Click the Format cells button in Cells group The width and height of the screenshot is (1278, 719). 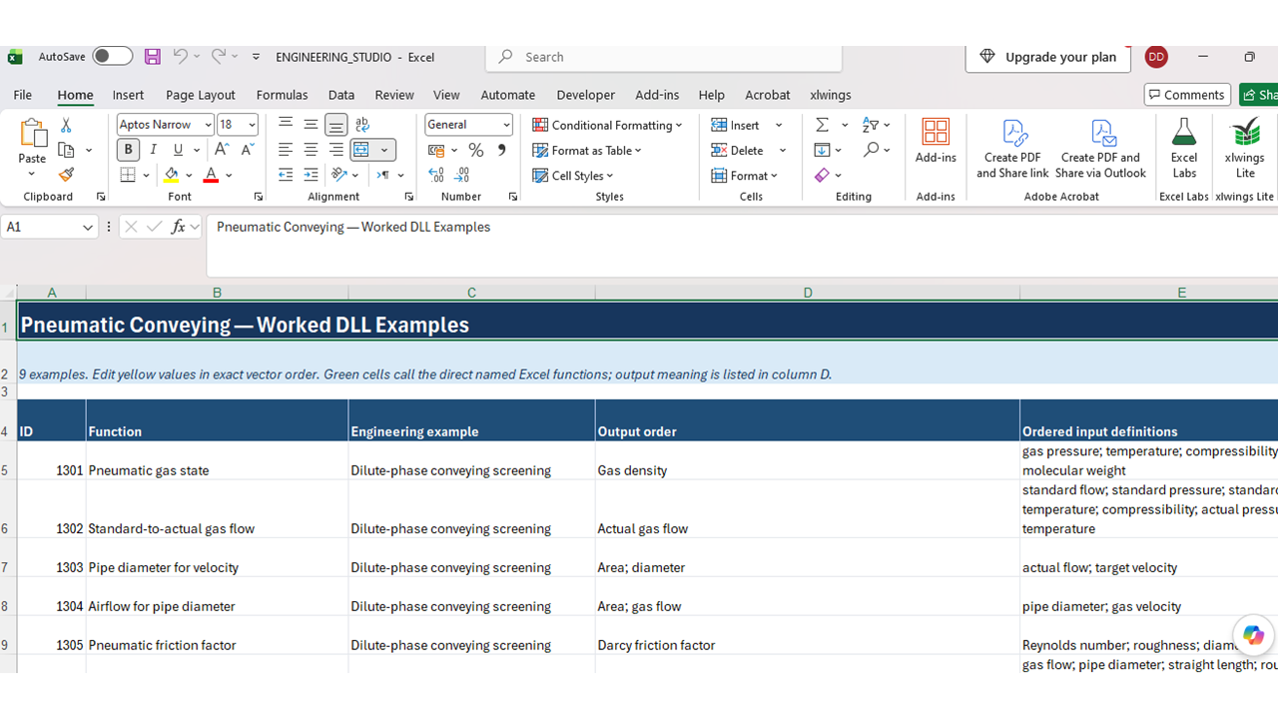[x=745, y=175]
